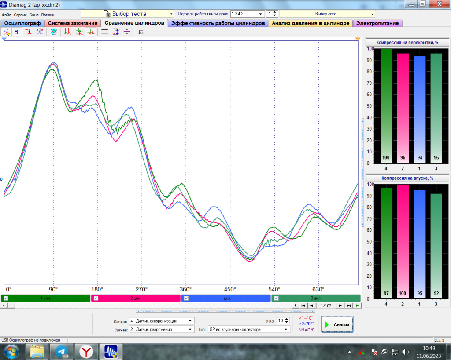Click the red bar histogram icon

tap(140, 32)
